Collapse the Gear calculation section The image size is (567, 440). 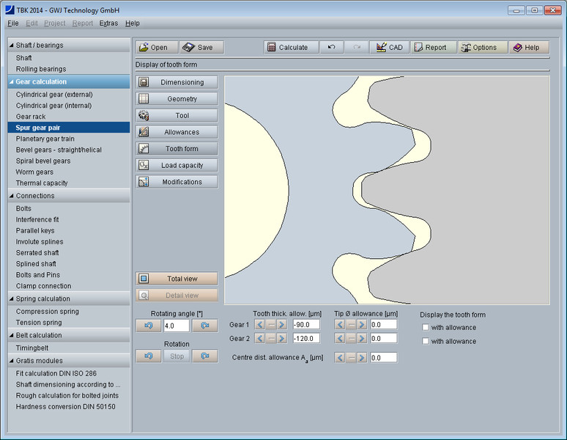pyautogui.click(x=11, y=81)
